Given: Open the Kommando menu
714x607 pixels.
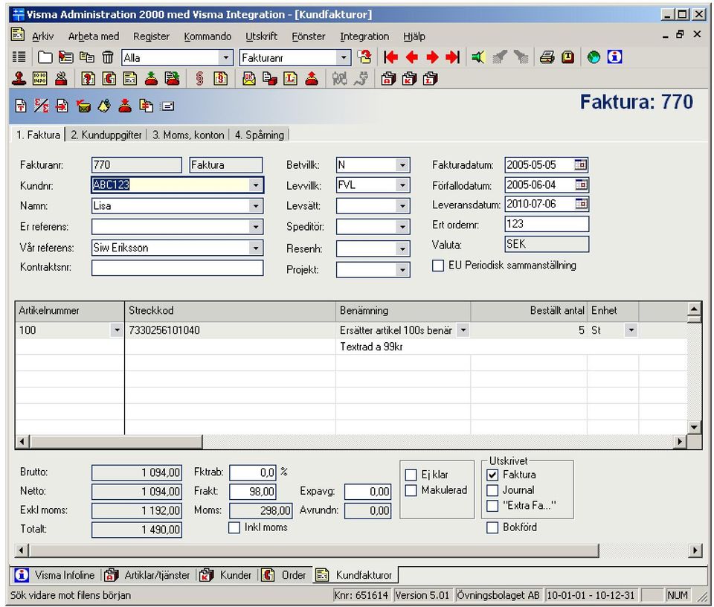Looking at the screenshot, I should (208, 36).
